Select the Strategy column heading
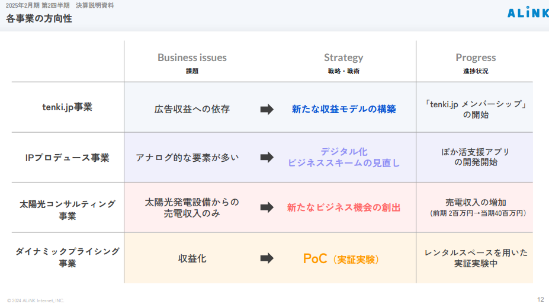 click(x=343, y=57)
